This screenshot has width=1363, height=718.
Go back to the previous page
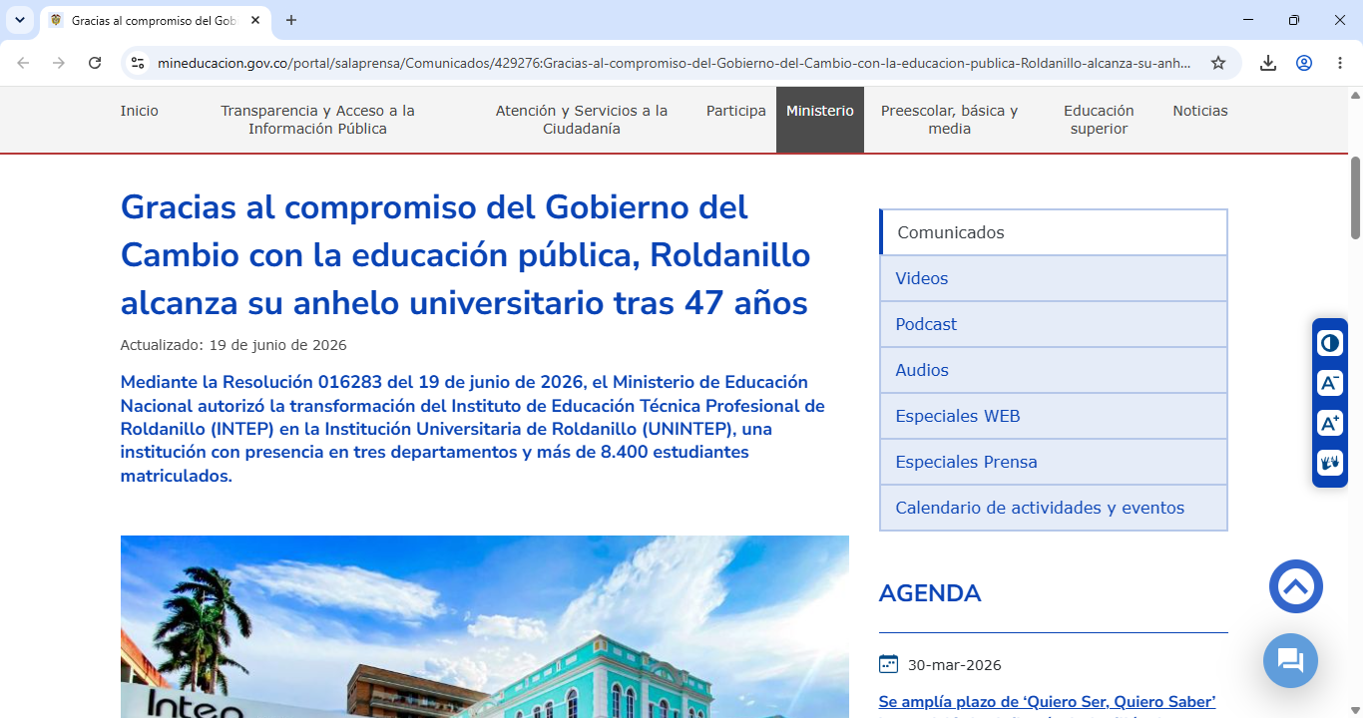pos(23,63)
